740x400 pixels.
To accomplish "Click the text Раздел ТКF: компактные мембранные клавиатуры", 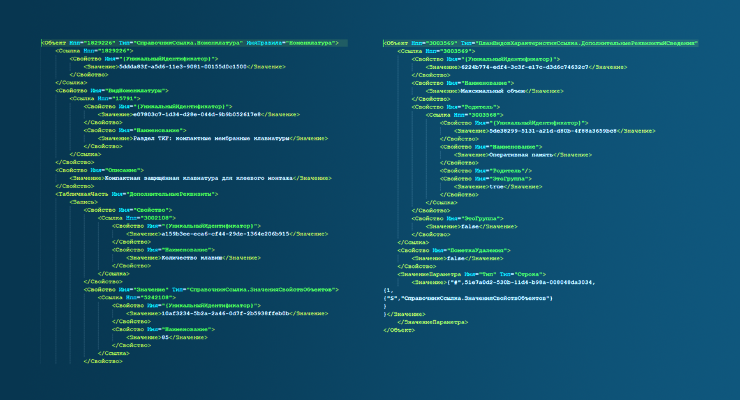I will click(x=211, y=138).
